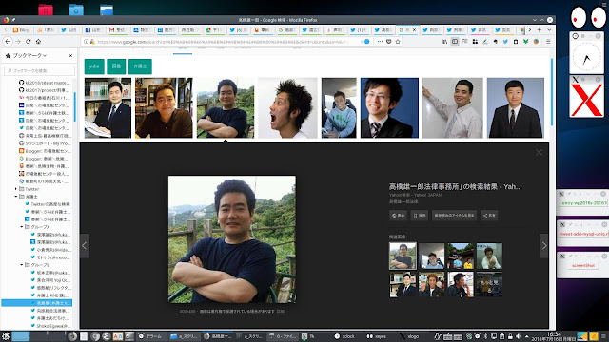Switch to the Gmail tab

[117, 29]
